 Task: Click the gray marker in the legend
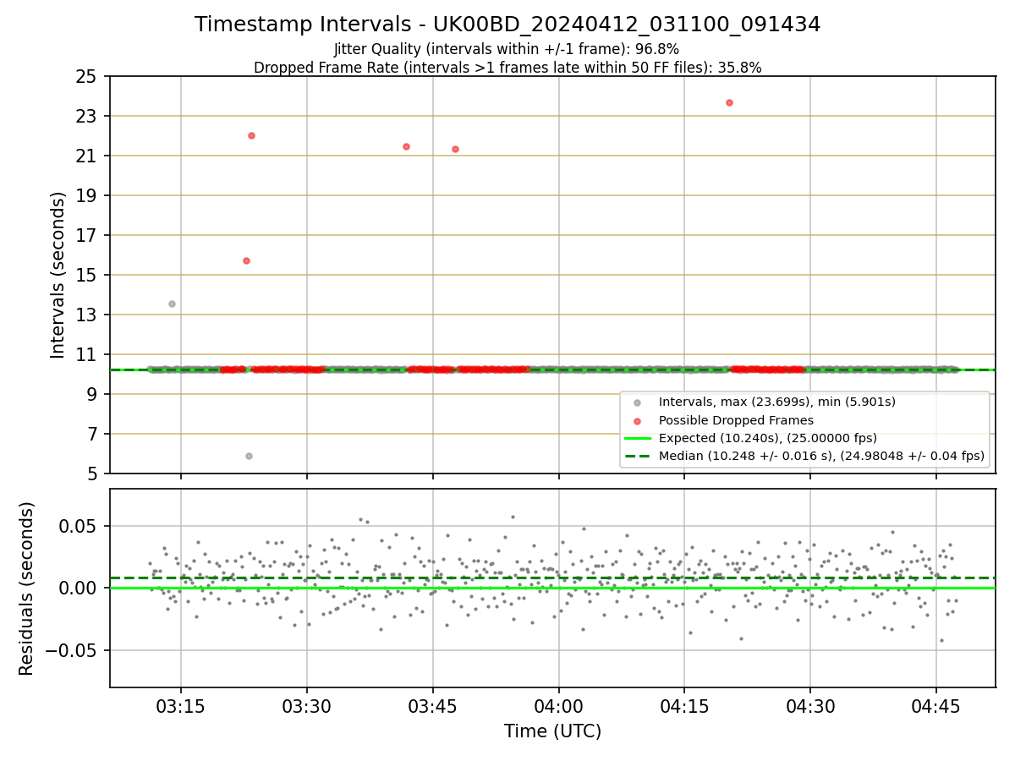click(637, 402)
